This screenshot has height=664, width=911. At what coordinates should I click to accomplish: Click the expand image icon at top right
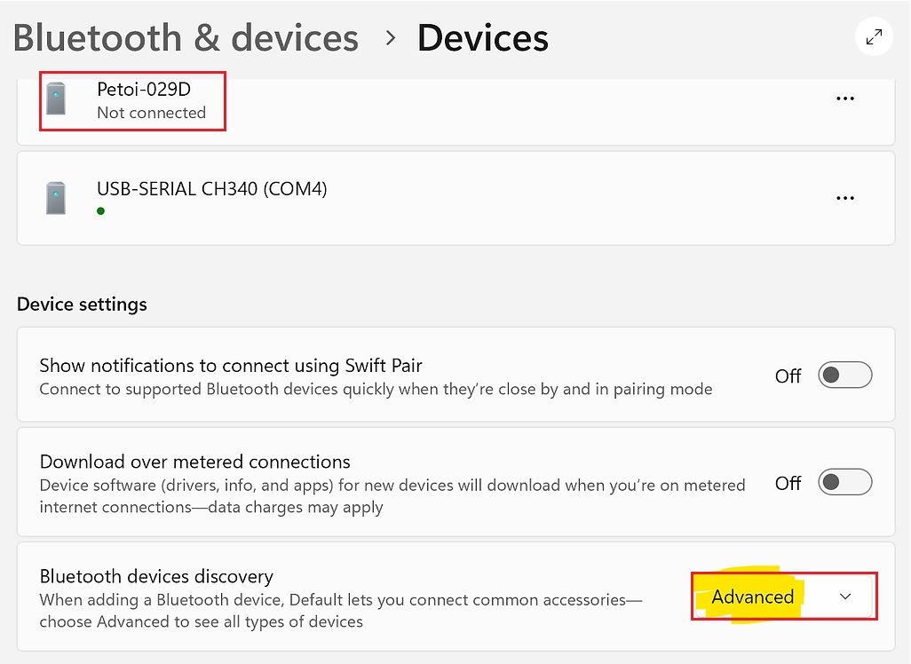(x=875, y=37)
